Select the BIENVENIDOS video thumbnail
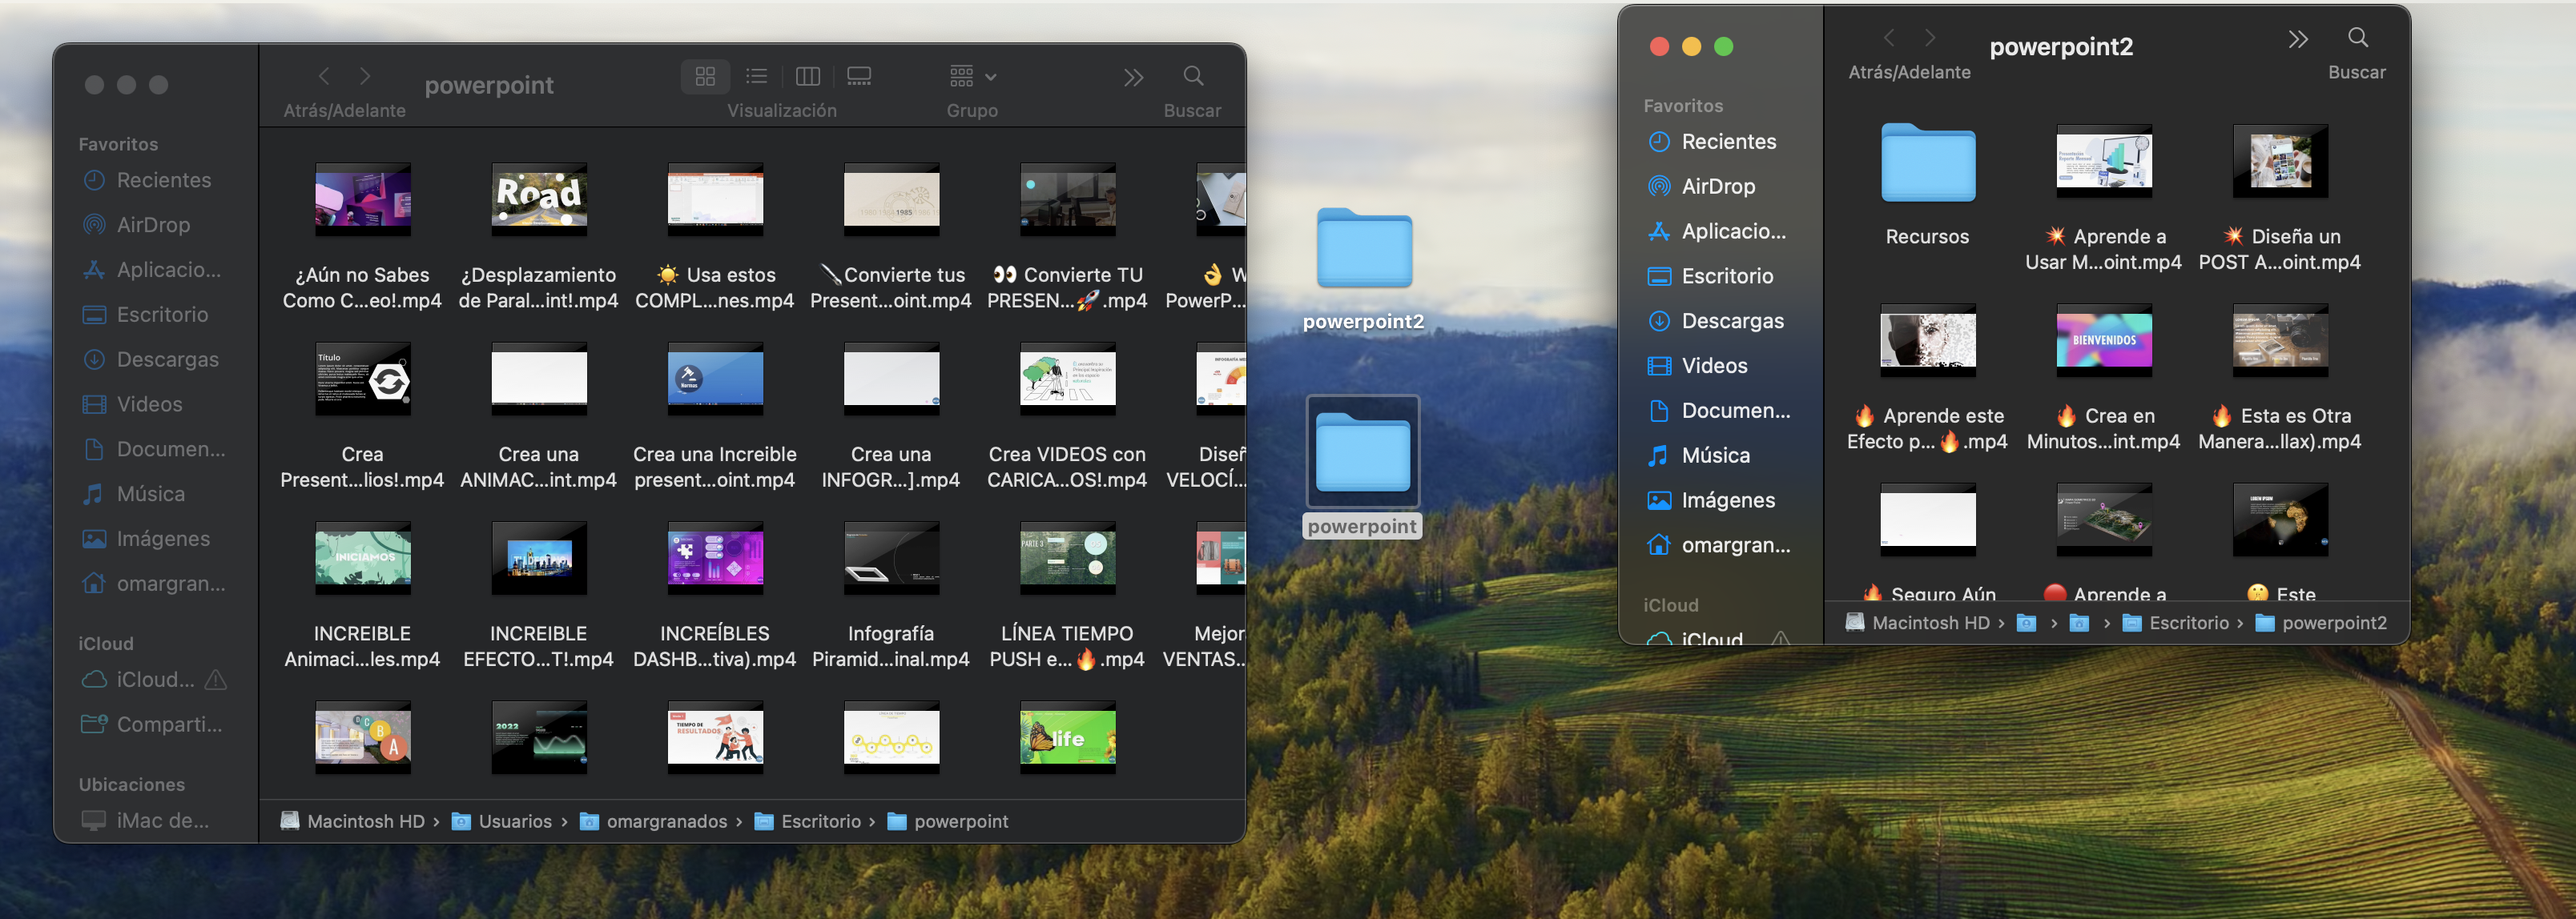 point(2103,341)
